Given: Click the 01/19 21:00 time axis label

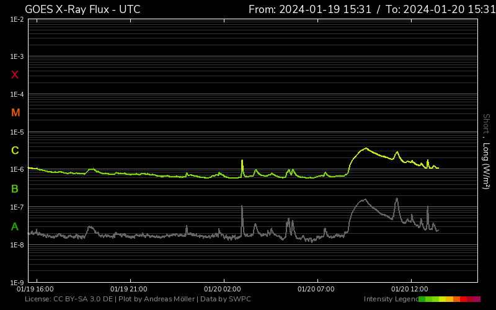Looking at the screenshot, I should [129, 289].
